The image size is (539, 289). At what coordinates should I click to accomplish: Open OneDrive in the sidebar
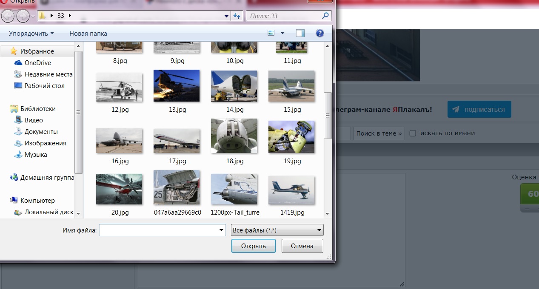click(37, 62)
